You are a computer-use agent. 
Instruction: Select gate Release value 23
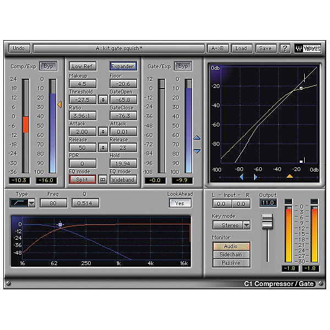[123, 147]
